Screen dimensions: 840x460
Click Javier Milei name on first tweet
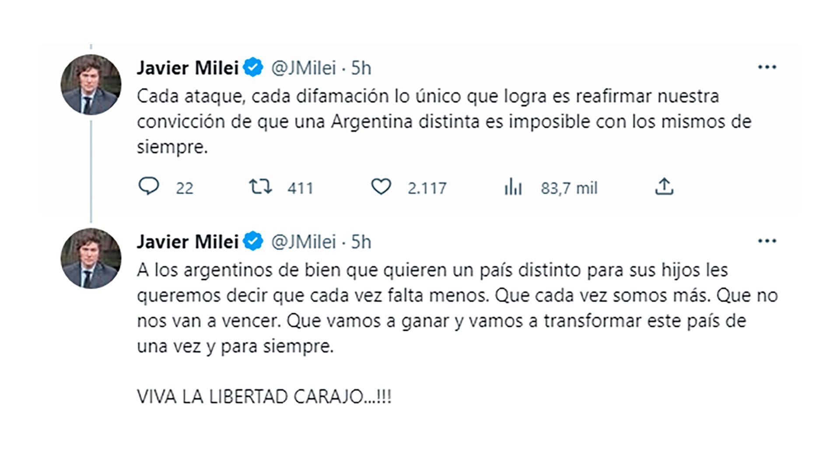[187, 68]
